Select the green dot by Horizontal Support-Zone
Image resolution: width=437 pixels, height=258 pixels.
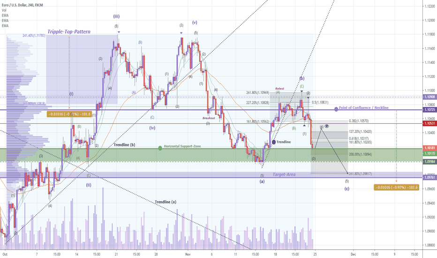point(160,148)
